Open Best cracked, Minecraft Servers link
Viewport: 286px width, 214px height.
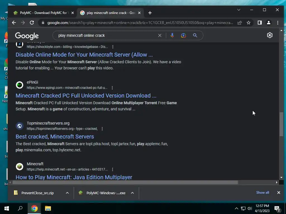55,137
